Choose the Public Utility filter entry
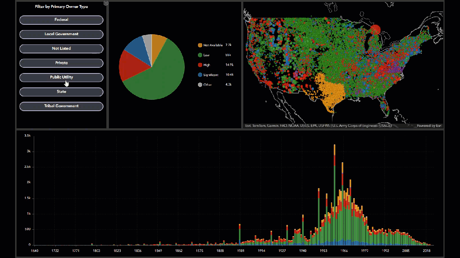The image size is (460, 258). 61,77
